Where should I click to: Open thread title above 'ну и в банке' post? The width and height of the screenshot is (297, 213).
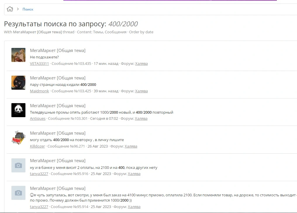tap(58, 161)
